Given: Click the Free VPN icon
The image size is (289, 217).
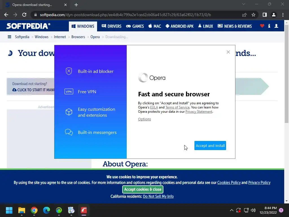Looking at the screenshot, I should click(69, 92).
